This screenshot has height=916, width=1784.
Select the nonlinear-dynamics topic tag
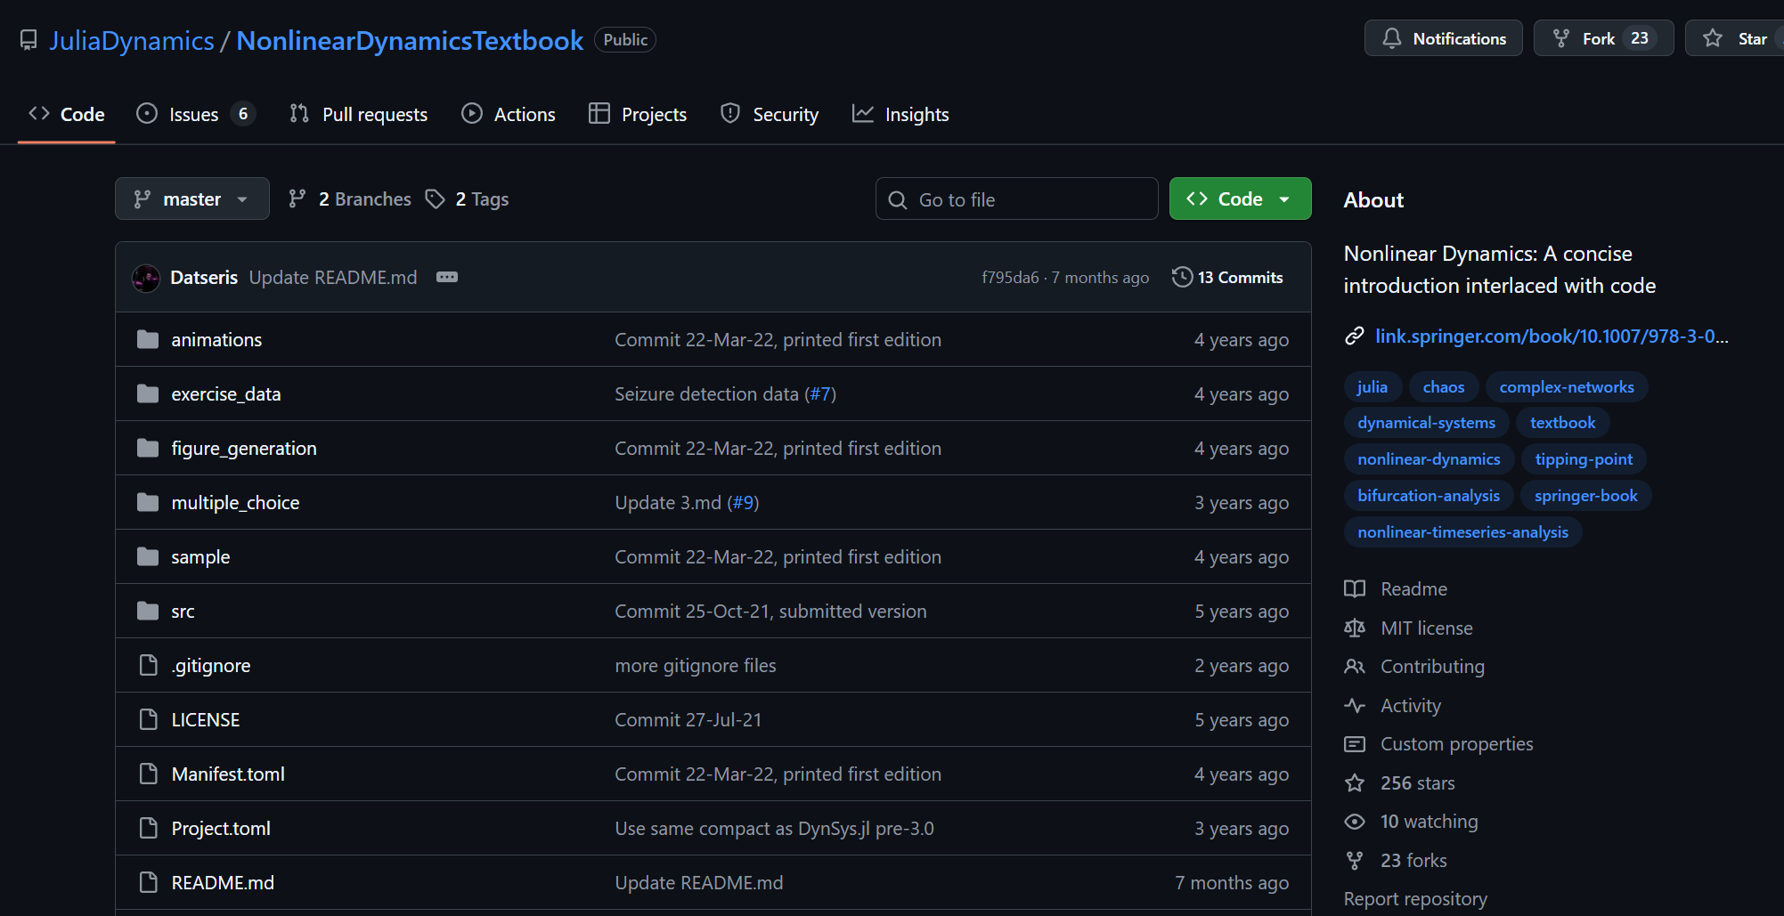pos(1429,459)
